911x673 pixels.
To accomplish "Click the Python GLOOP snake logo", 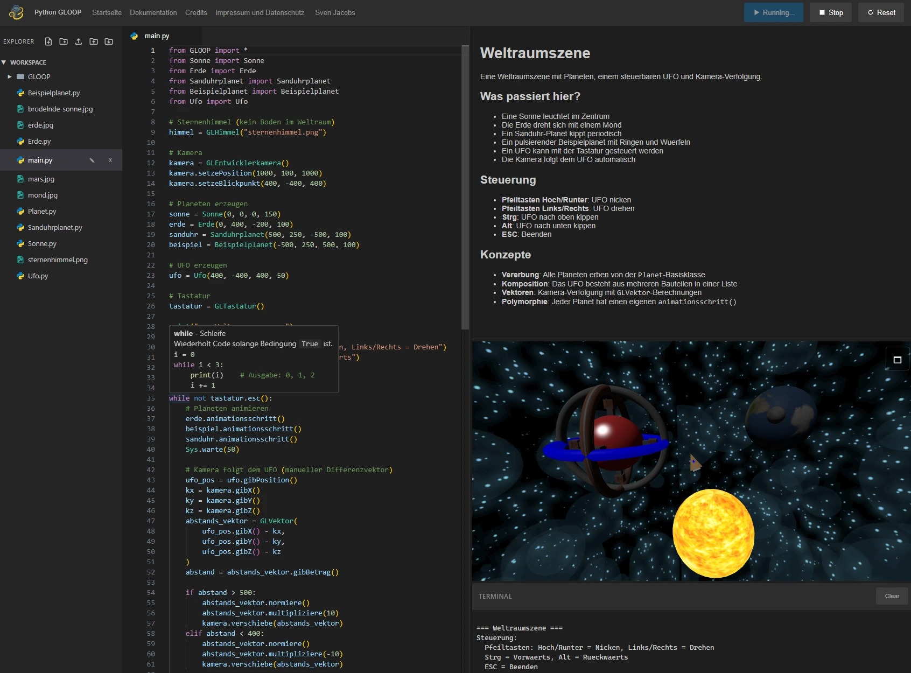I will (16, 12).
